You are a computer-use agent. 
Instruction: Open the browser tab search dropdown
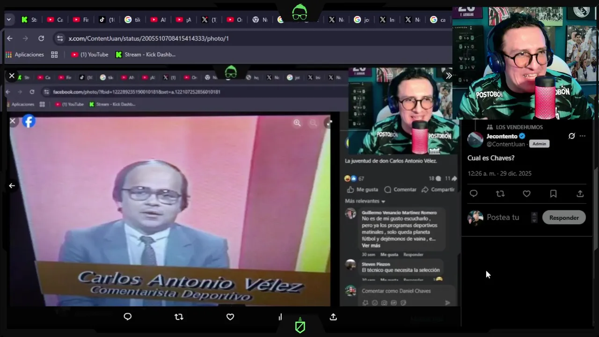8,20
